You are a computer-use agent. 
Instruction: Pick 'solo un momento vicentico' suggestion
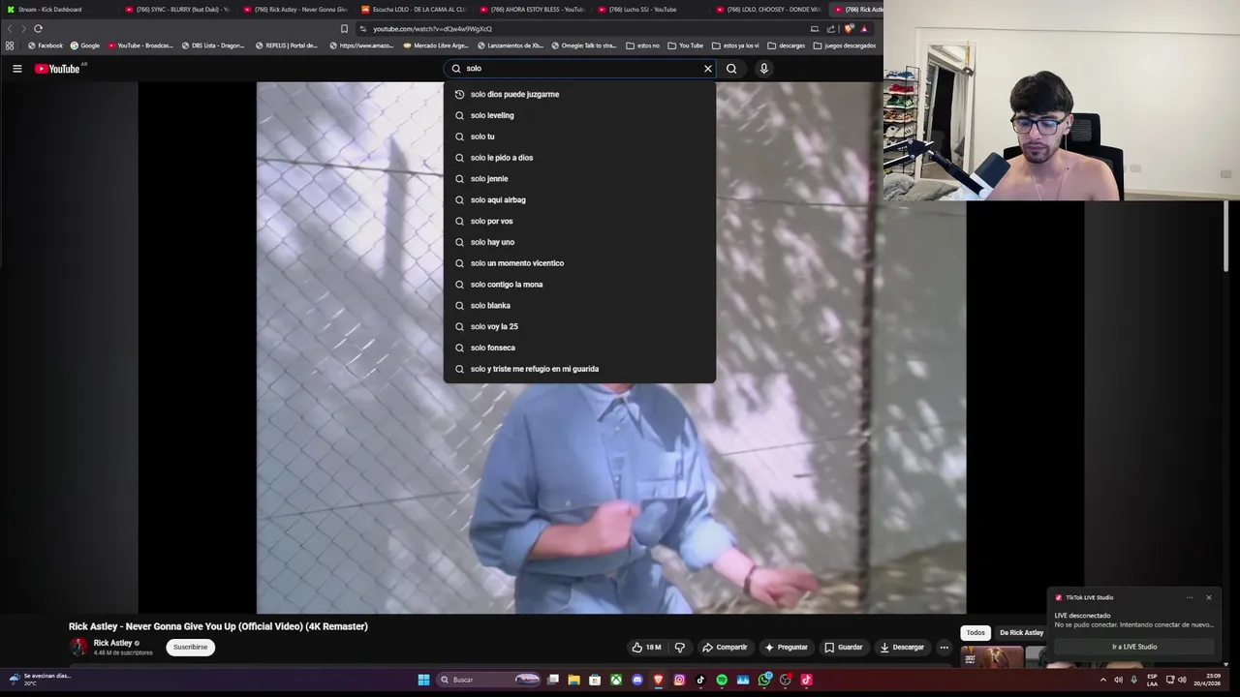579,263
